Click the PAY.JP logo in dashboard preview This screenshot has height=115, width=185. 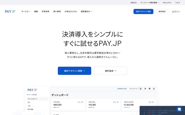click(x=32, y=90)
